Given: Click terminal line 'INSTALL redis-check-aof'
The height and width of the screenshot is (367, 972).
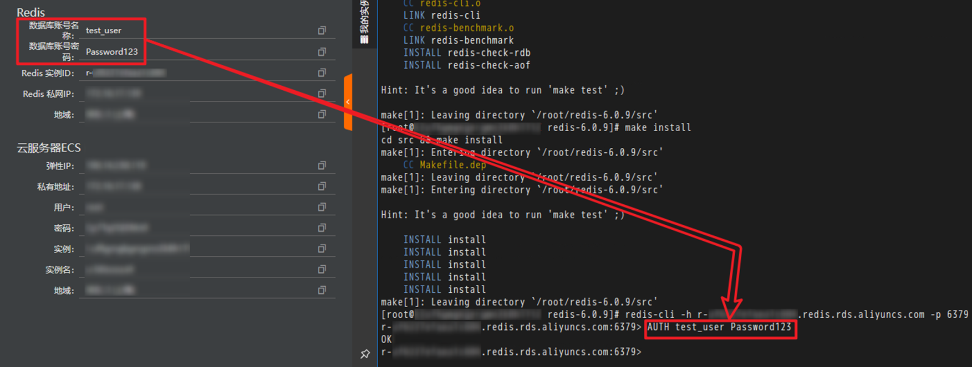Looking at the screenshot, I should coord(467,65).
